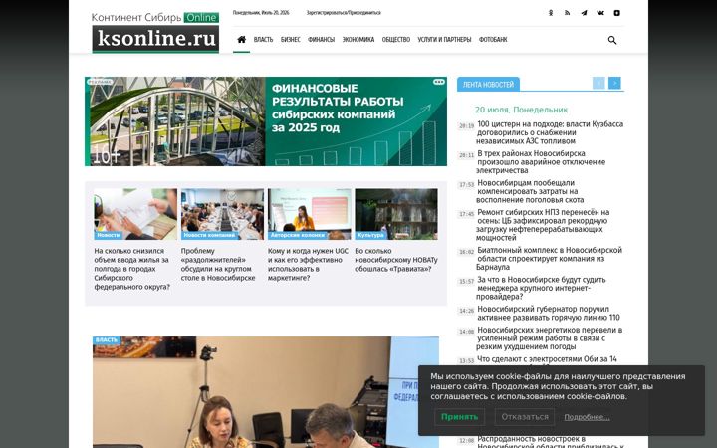Open the round table meeting thumbnail
Screen dimensions: 717x448
[x=222, y=214]
